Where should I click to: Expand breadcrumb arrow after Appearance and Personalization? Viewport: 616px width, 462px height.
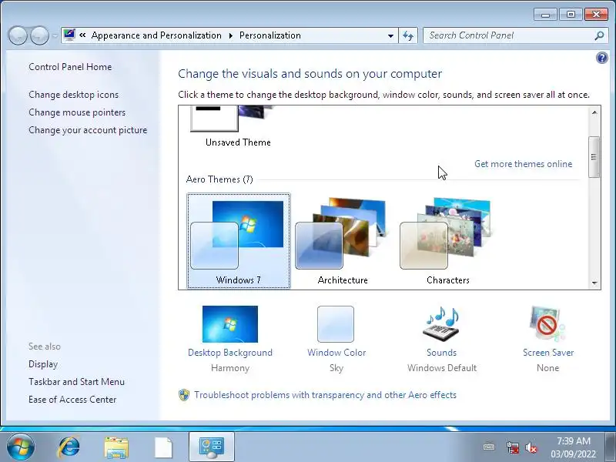pyautogui.click(x=230, y=35)
